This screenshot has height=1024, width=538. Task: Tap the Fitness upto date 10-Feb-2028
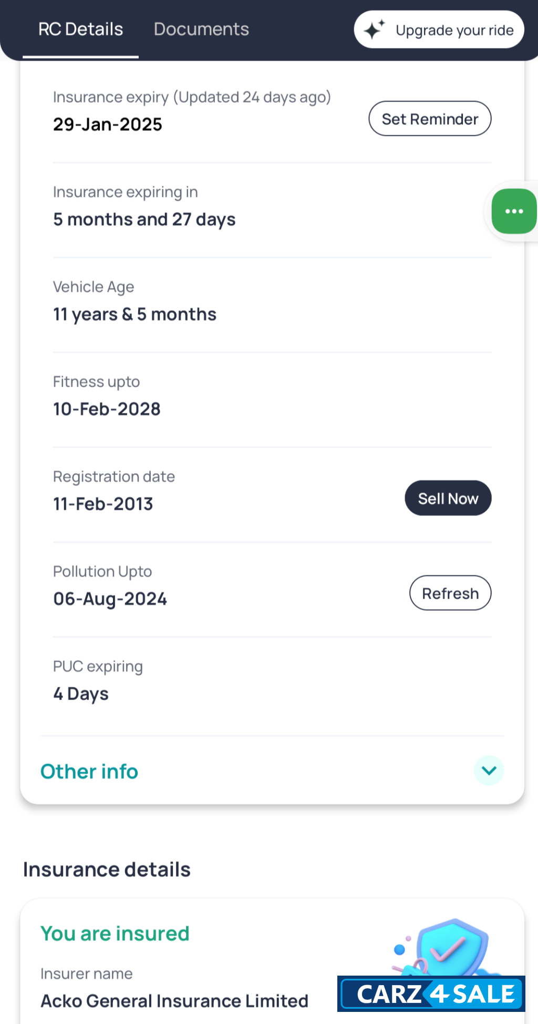coord(107,409)
